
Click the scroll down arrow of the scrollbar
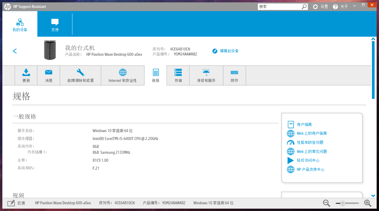373,196
